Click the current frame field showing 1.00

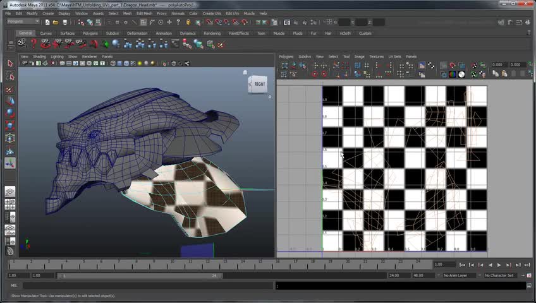point(444,264)
